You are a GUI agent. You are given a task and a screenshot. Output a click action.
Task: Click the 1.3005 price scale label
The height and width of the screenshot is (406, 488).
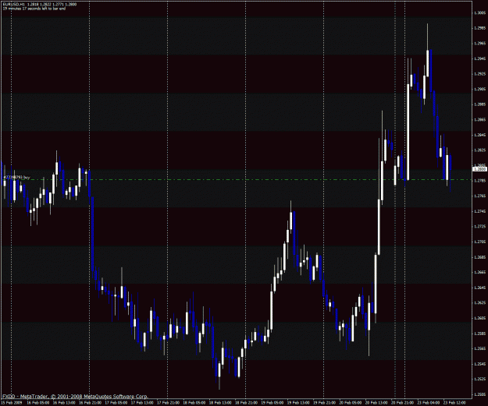pos(480,13)
